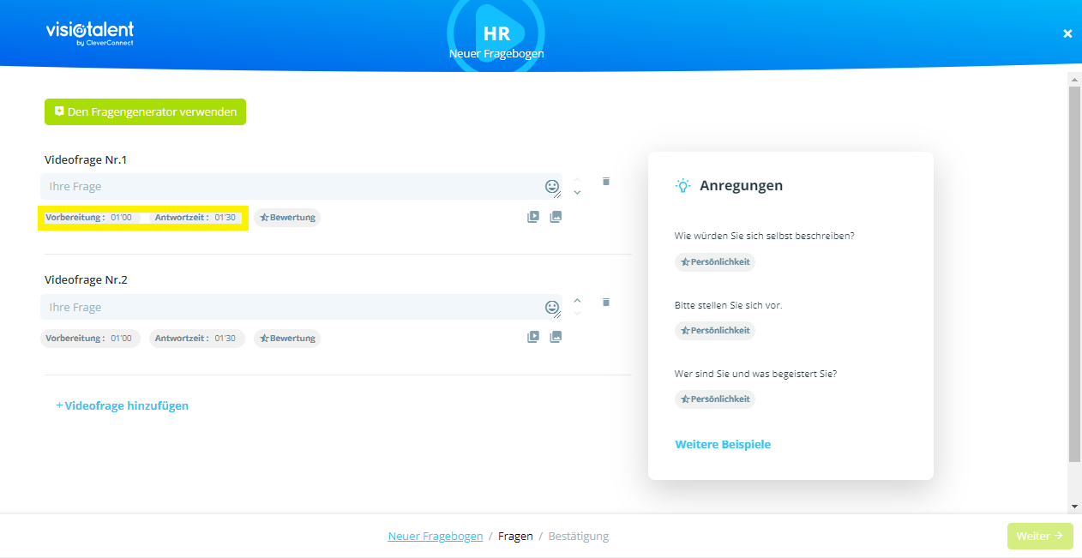The image size is (1082, 558).
Task: Add a new question via Videofrage hinzufügen
Action: pyautogui.click(x=122, y=406)
